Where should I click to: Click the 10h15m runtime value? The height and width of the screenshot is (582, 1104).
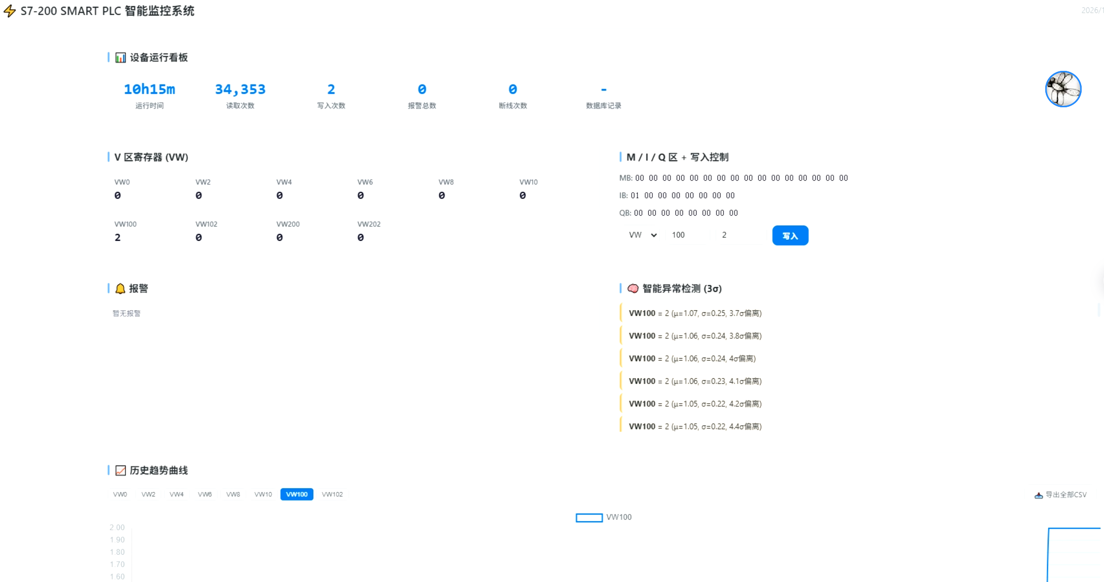(150, 89)
